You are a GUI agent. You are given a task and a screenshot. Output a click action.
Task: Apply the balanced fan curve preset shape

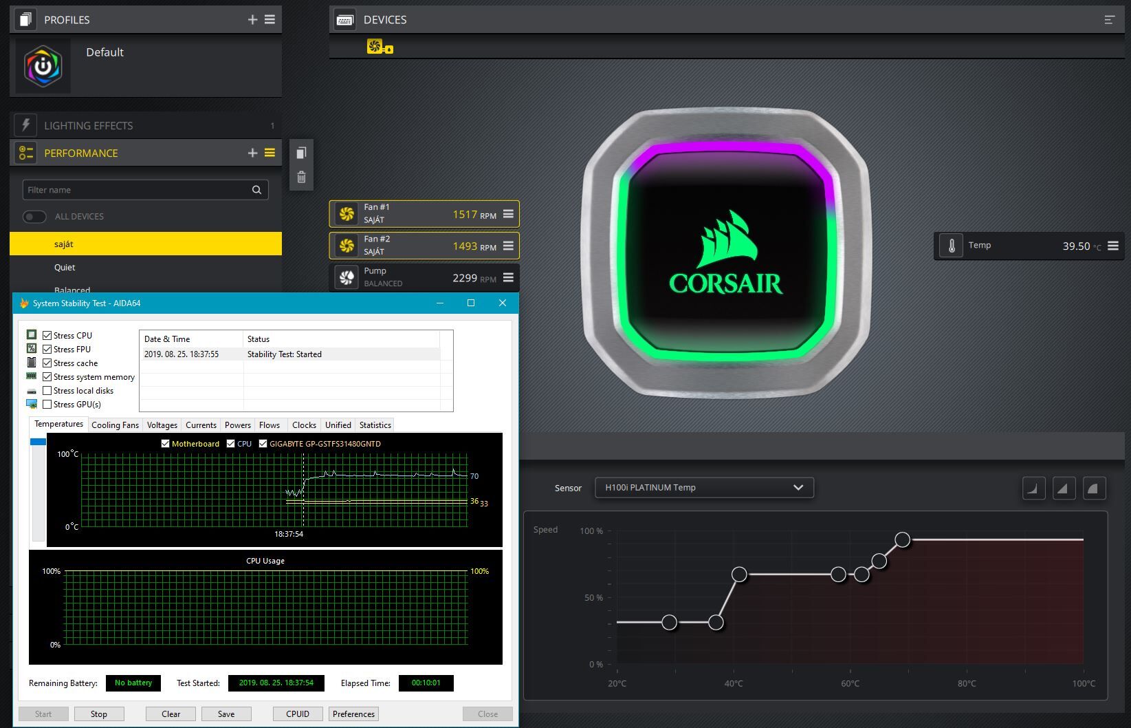1064,489
